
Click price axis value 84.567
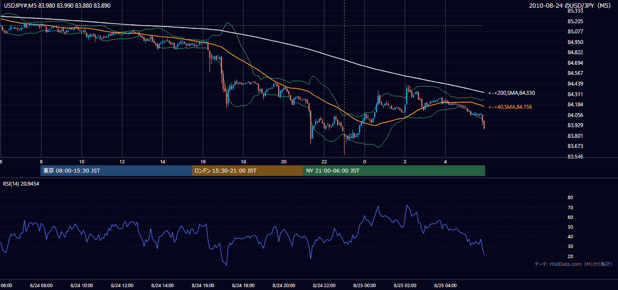click(575, 73)
